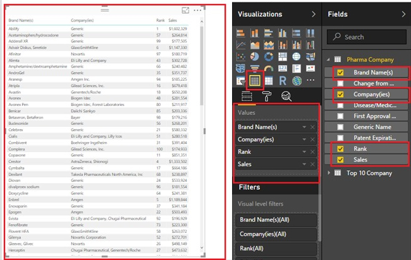This screenshot has width=411, height=260.
Task: Check the Patent Expirati... field
Action: tap(340, 138)
